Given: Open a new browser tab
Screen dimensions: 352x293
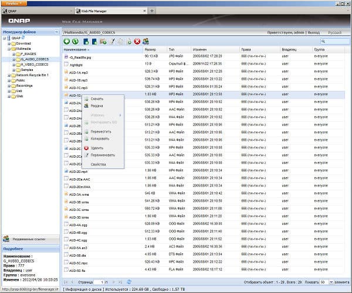Looking at the screenshot, I should (152, 11).
